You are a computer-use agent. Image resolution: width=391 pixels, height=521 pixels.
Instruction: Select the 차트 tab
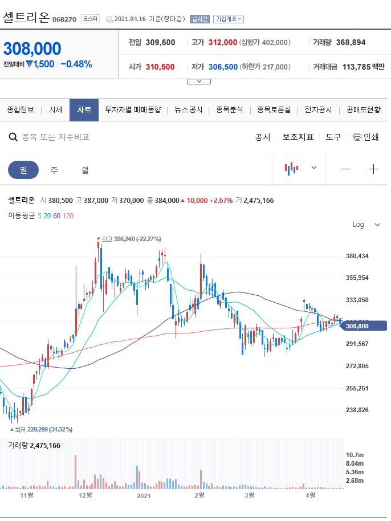84,110
